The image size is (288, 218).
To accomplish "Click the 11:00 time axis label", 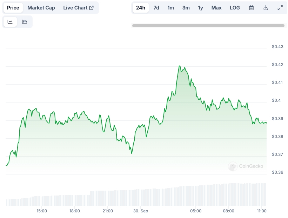I will (262, 211).
